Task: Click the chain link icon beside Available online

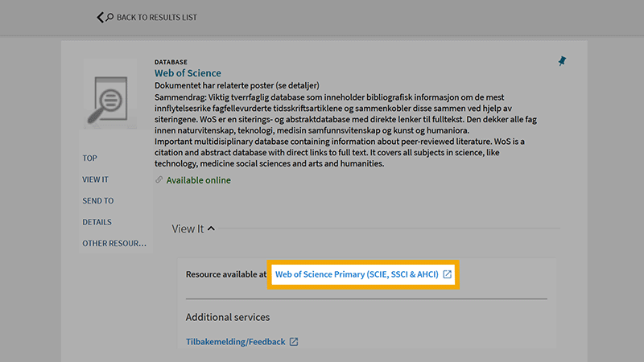Action: point(159,180)
